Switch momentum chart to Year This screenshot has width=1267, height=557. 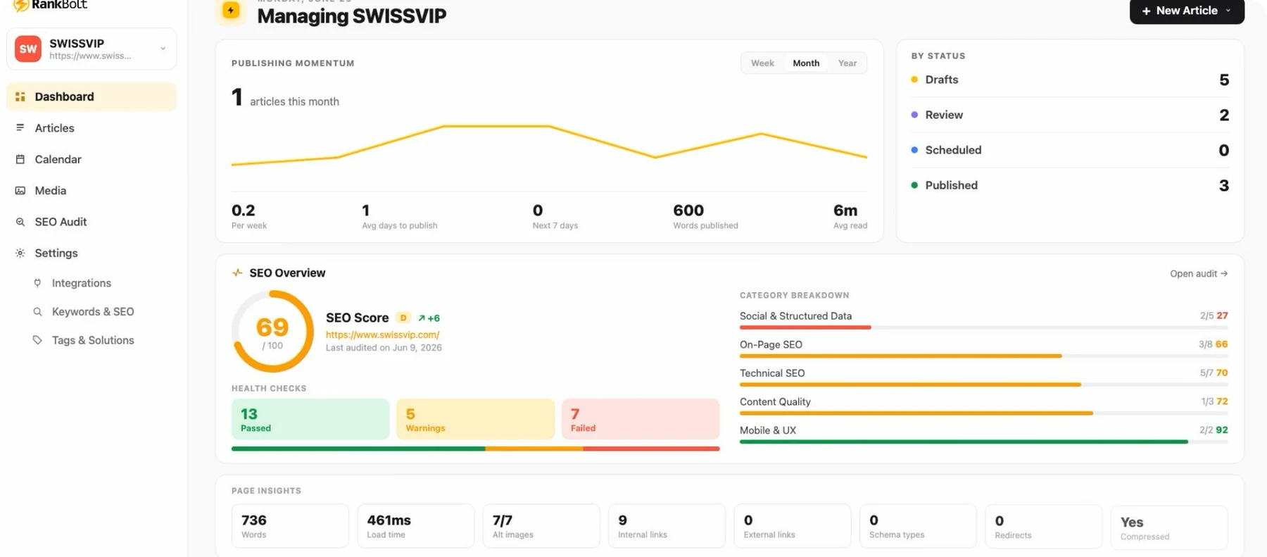pyautogui.click(x=847, y=63)
